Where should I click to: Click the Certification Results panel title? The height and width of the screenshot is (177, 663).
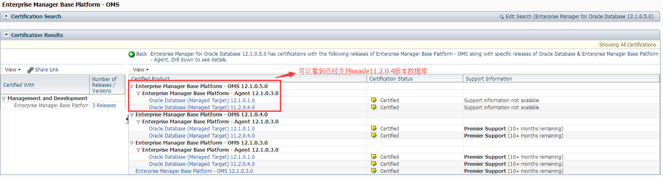coord(37,35)
